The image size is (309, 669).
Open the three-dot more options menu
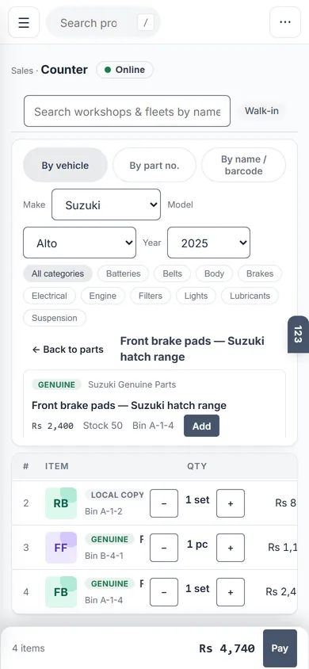pos(285,23)
